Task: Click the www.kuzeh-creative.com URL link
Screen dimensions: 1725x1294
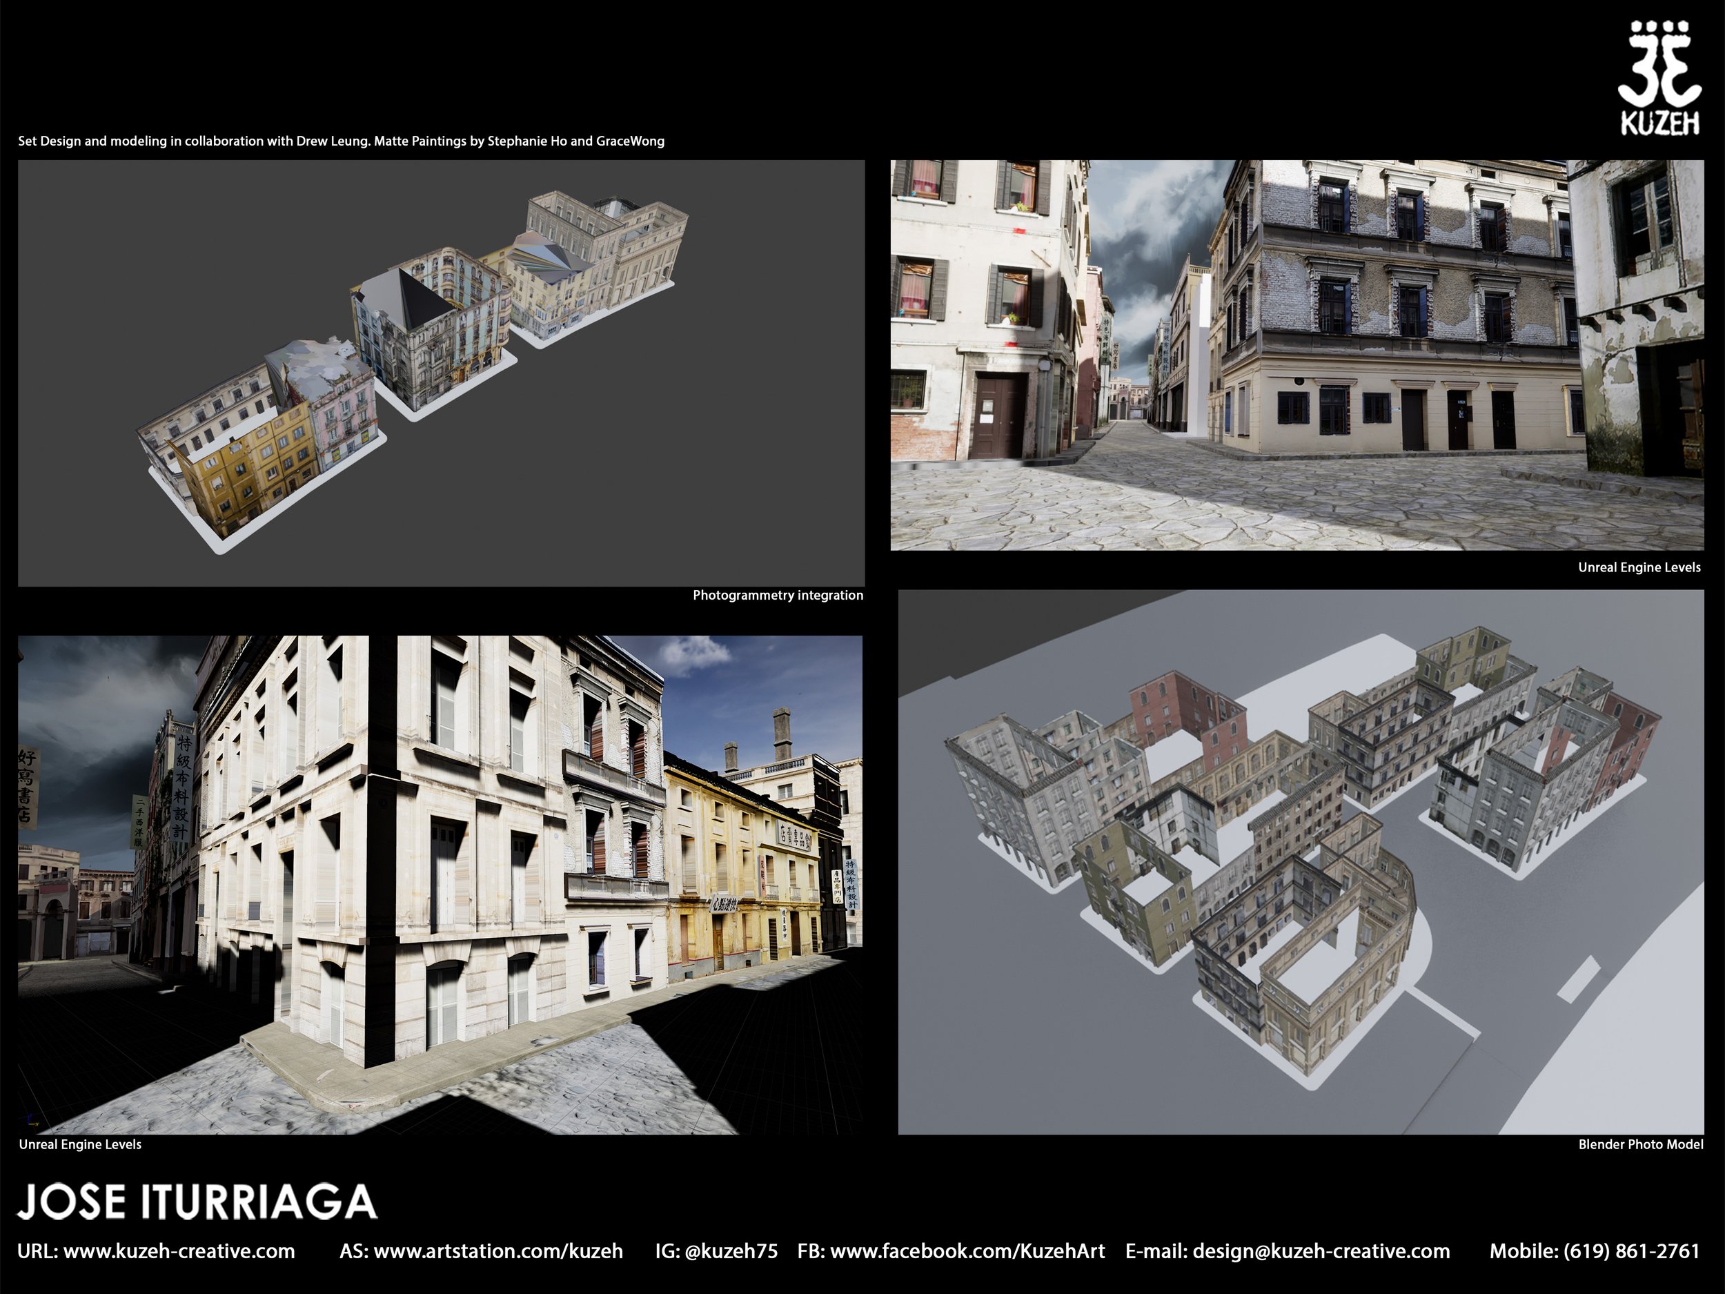Action: [x=179, y=1251]
